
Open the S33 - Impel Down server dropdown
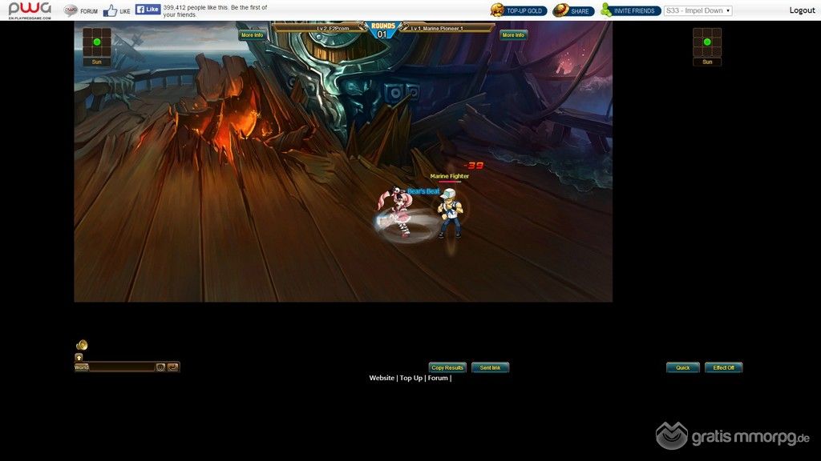point(698,10)
